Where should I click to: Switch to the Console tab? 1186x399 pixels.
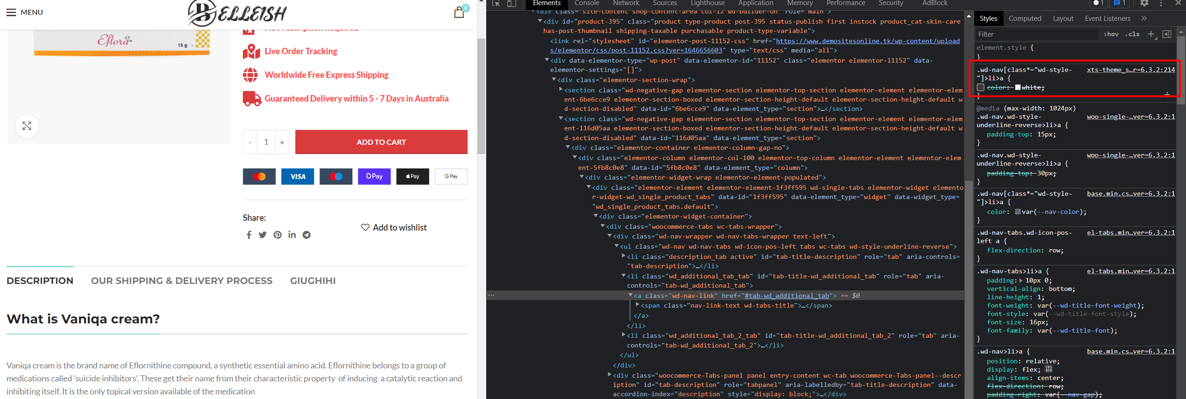point(587,3)
